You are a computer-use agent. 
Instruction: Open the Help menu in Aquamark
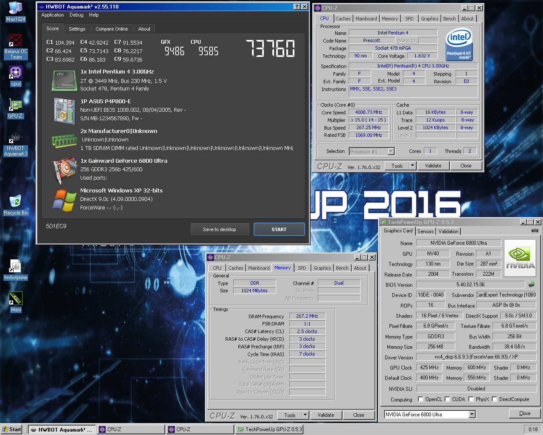94,15
